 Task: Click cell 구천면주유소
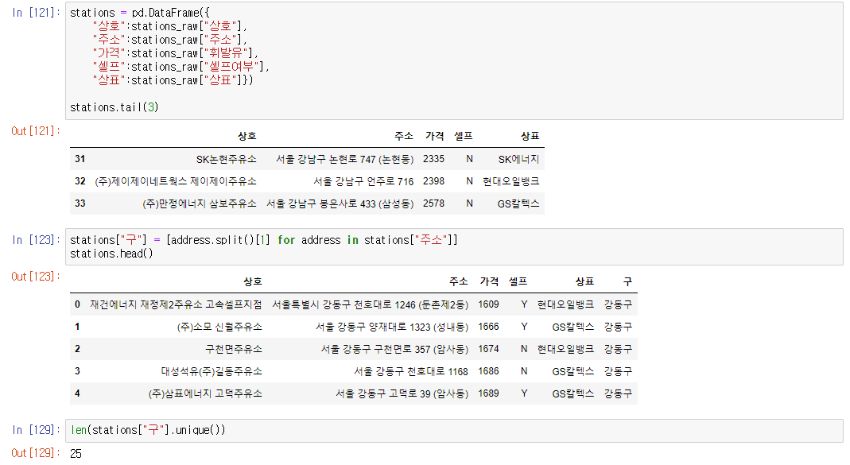click(234, 349)
